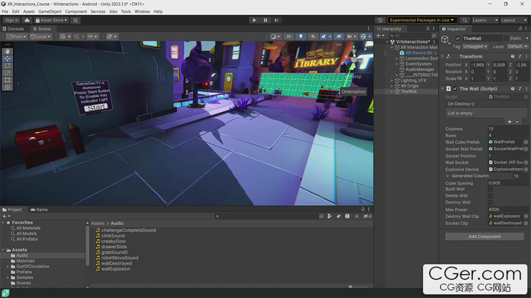Viewport: 531px width, 298px height.
Task: Toggle hidden objects visibility in Scene
Action: [339, 37]
